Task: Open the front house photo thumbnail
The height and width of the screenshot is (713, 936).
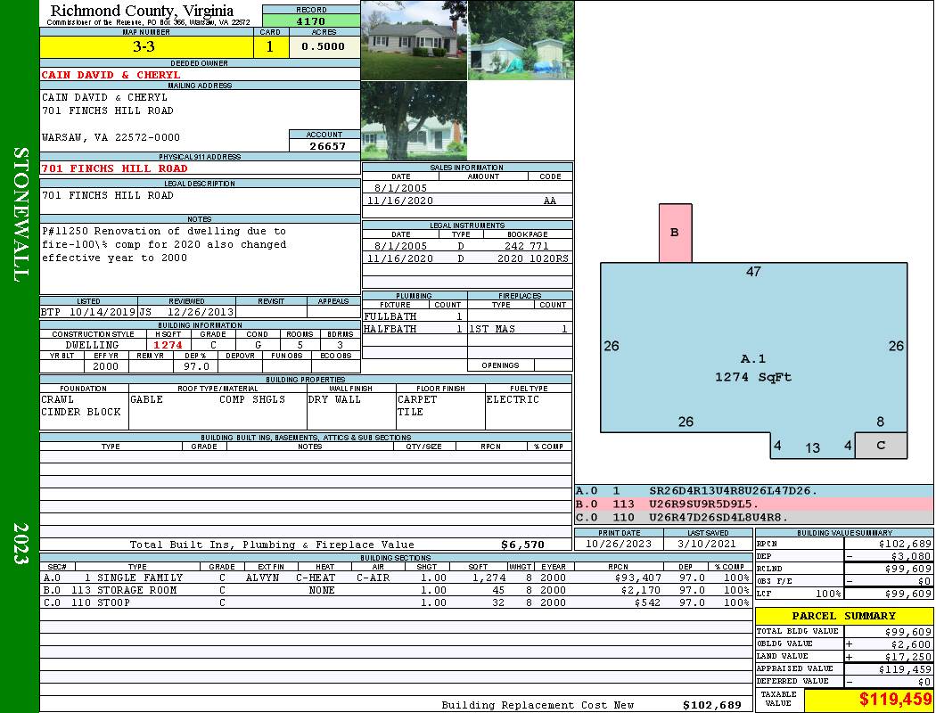Action: tap(414, 40)
